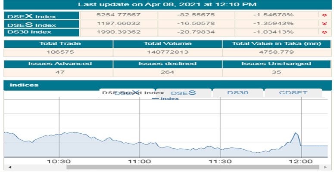Image resolution: width=334 pixels, height=172 pixels.
Task: Show the CDSET chart tab
Action: (x=293, y=93)
